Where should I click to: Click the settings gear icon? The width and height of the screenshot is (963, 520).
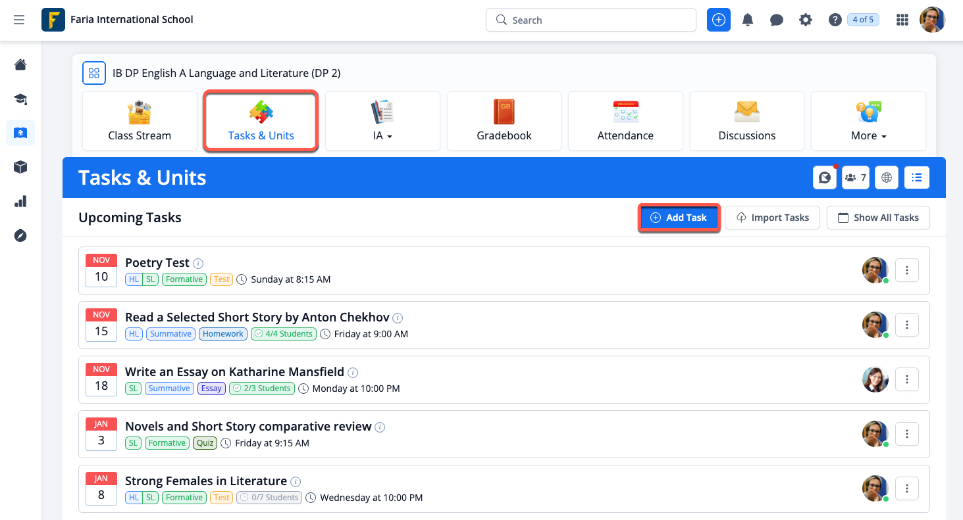806,20
